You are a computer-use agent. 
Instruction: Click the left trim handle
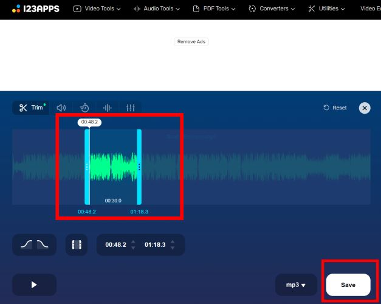(87, 167)
